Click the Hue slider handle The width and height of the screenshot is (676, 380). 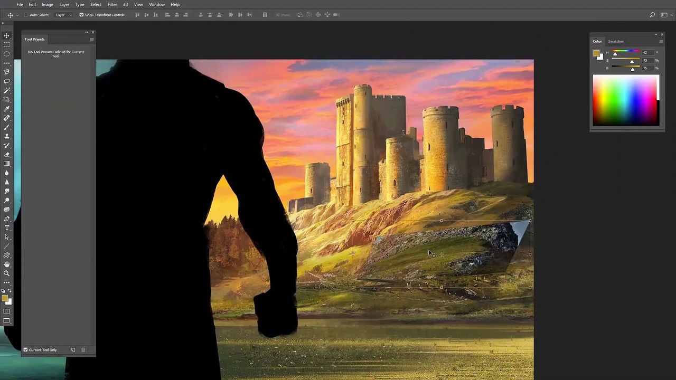point(615,54)
